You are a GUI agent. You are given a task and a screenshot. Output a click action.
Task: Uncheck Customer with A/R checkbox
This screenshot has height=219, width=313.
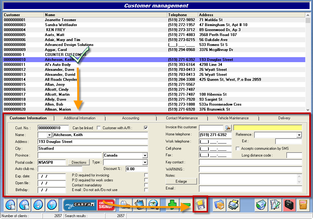coord(146,128)
